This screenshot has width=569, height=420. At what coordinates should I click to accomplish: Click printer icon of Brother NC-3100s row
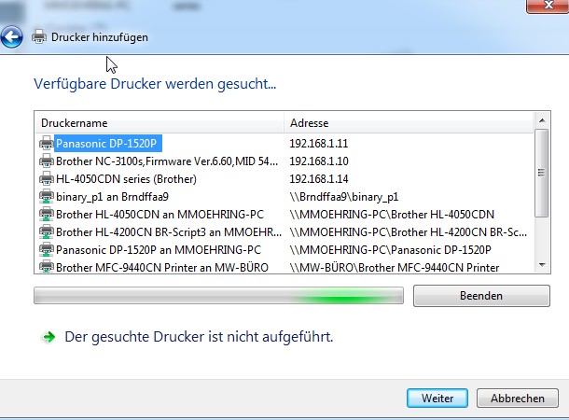coord(47,161)
